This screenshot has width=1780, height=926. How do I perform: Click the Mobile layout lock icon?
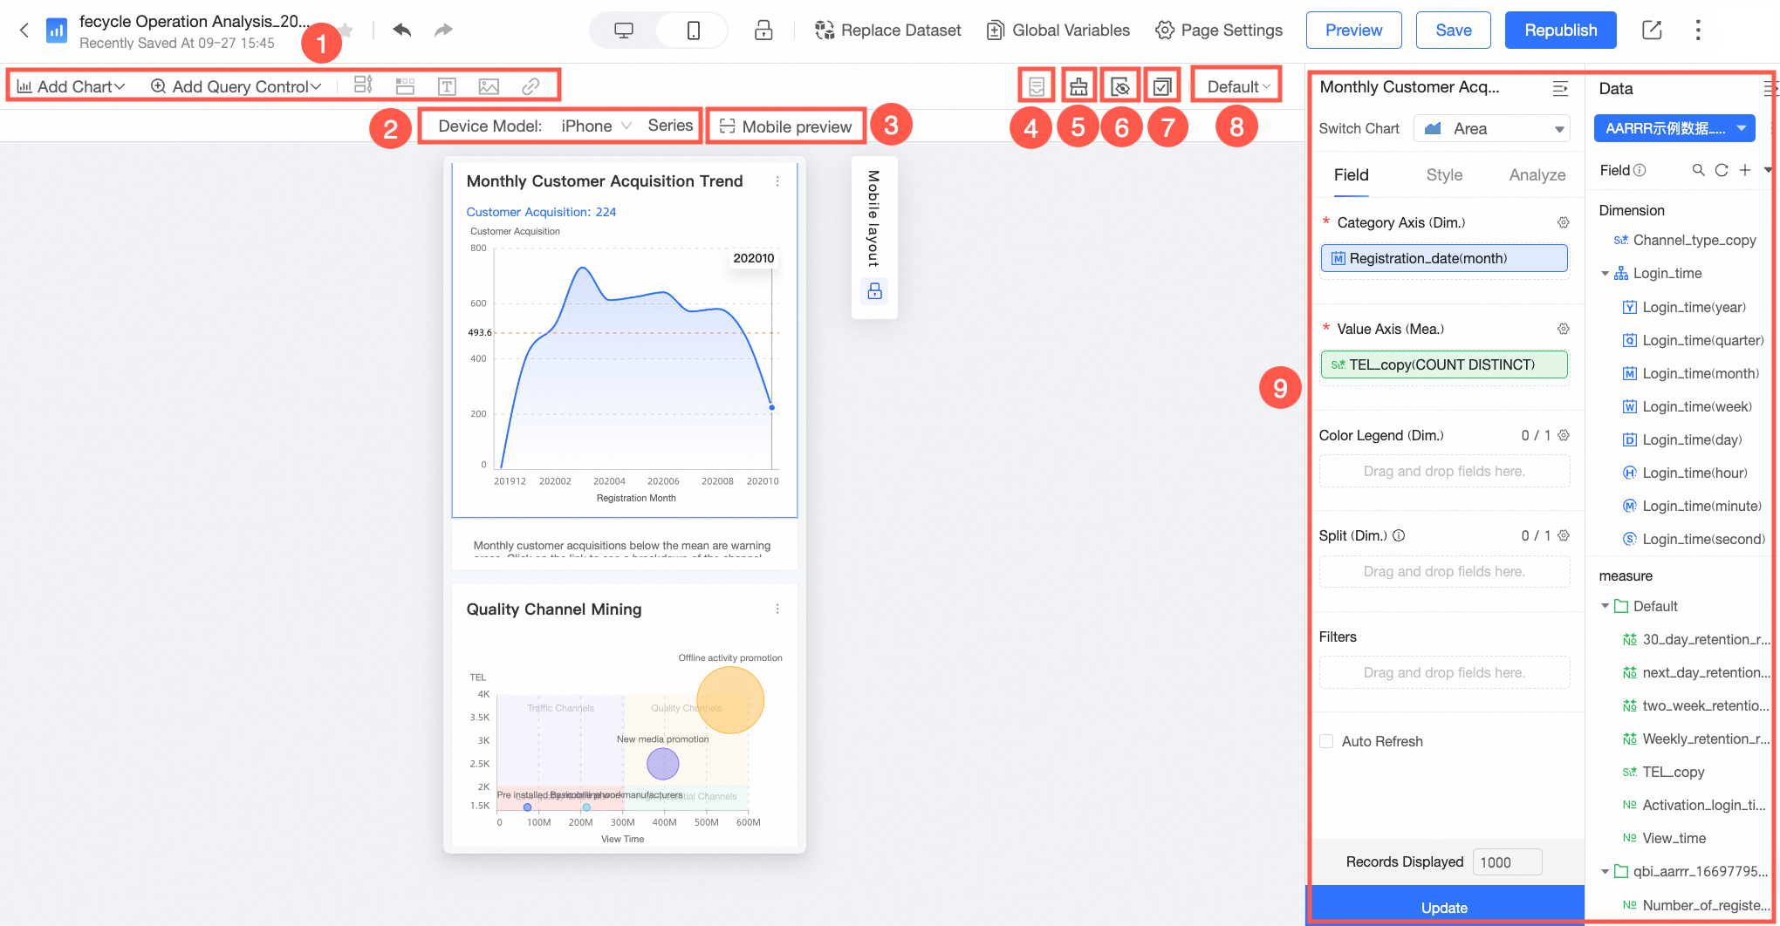pos(874,291)
